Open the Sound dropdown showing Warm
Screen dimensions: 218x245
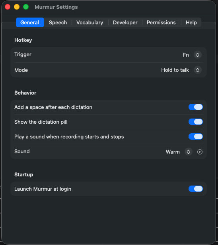click(189, 152)
